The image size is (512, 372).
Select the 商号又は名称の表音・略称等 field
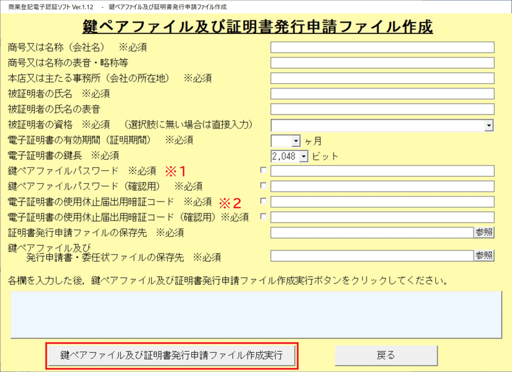(x=383, y=62)
